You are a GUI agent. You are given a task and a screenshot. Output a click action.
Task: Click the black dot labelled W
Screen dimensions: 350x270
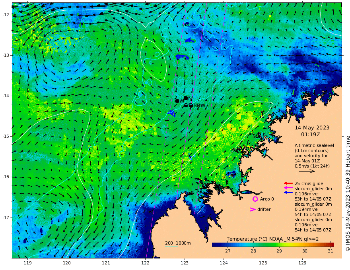pyautogui.click(x=177, y=101)
